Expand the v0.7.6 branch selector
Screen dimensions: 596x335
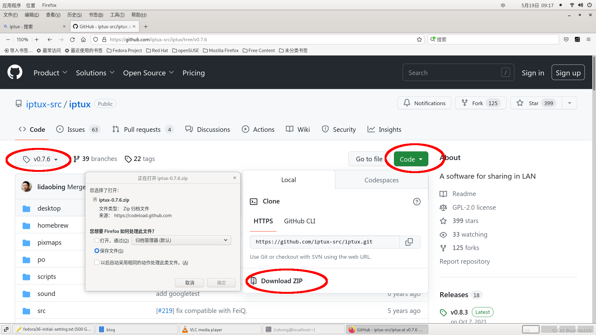[x=40, y=159]
